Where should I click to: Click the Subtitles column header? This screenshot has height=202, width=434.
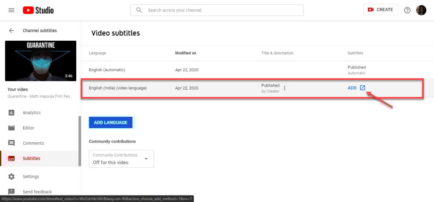click(x=356, y=53)
